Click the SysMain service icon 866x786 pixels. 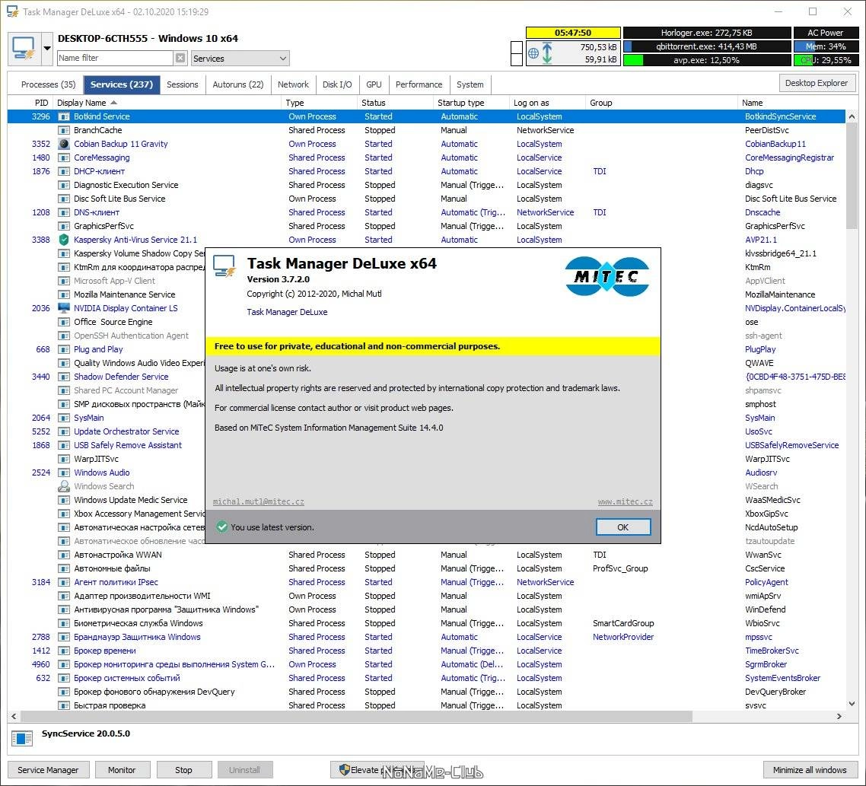64,418
